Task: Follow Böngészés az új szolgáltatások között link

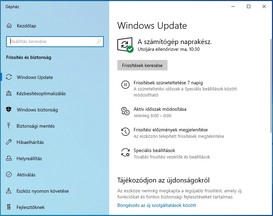Action: pyautogui.click(x=157, y=205)
